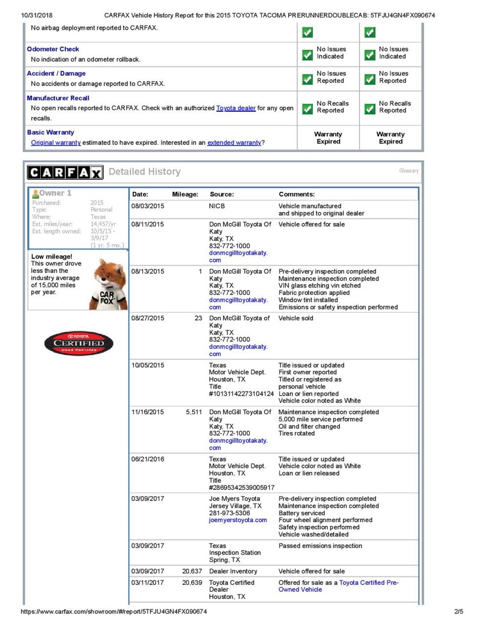Click right green checkmark in Odometer Check row
Screen dimensions: 484x627
click(369, 55)
